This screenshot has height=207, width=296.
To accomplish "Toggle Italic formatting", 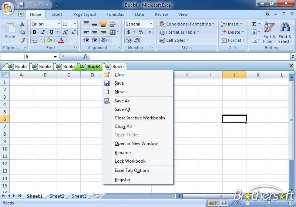I will [43, 32].
